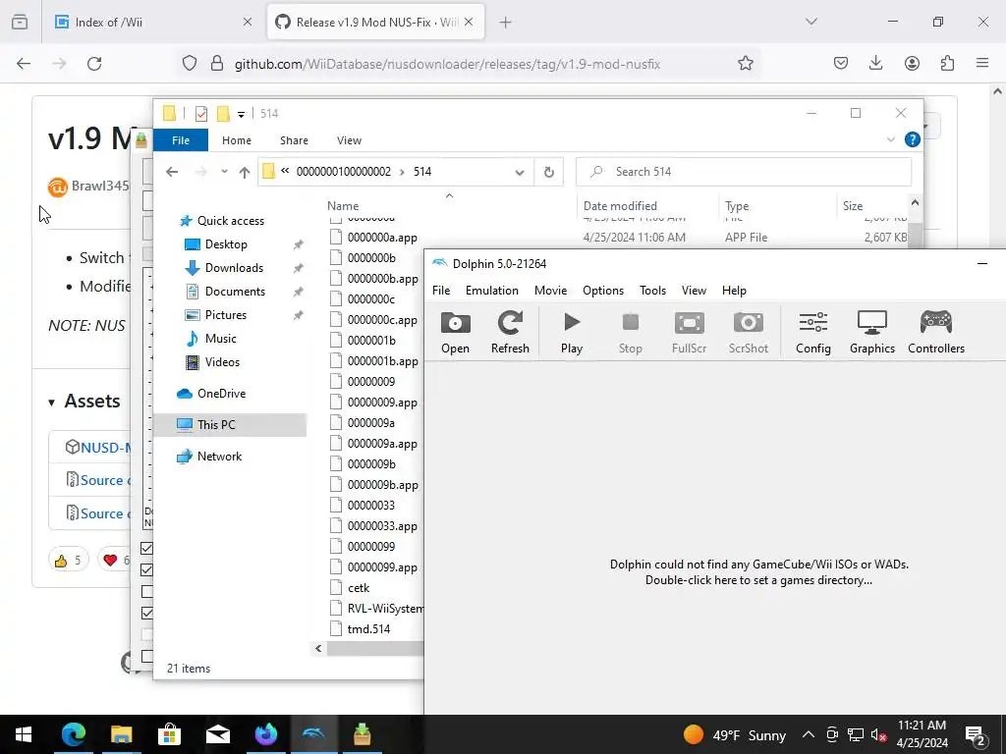
Task: Go up one folder level in Explorer
Action: (245, 172)
